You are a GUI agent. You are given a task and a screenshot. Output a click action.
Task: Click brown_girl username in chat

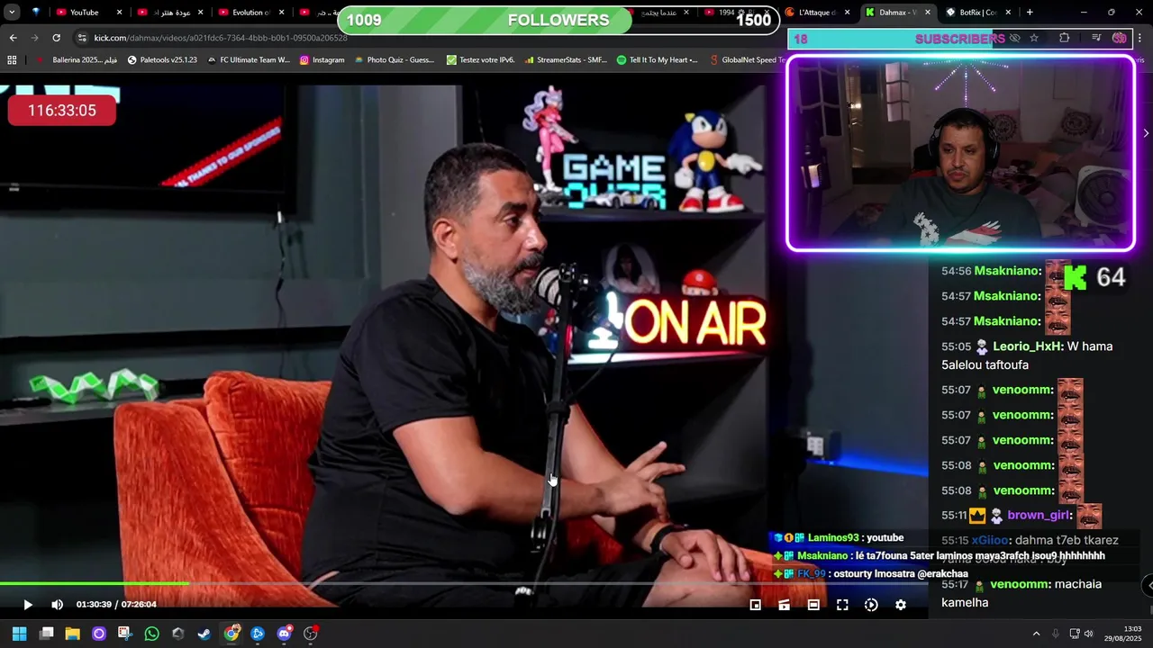pyautogui.click(x=1040, y=516)
